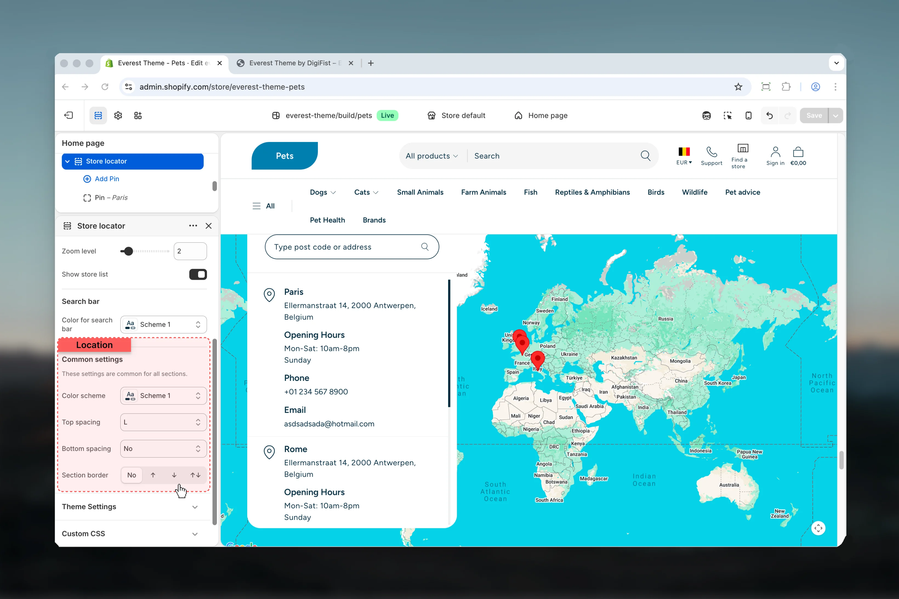
Task: Open the All products dropdown
Action: click(x=431, y=156)
